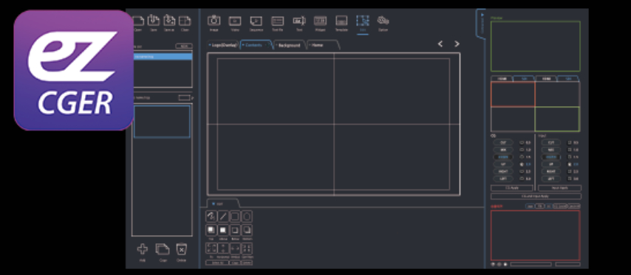Switch to the Background tab
Image resolution: width=631 pixels, height=275 pixels.
pos(290,46)
